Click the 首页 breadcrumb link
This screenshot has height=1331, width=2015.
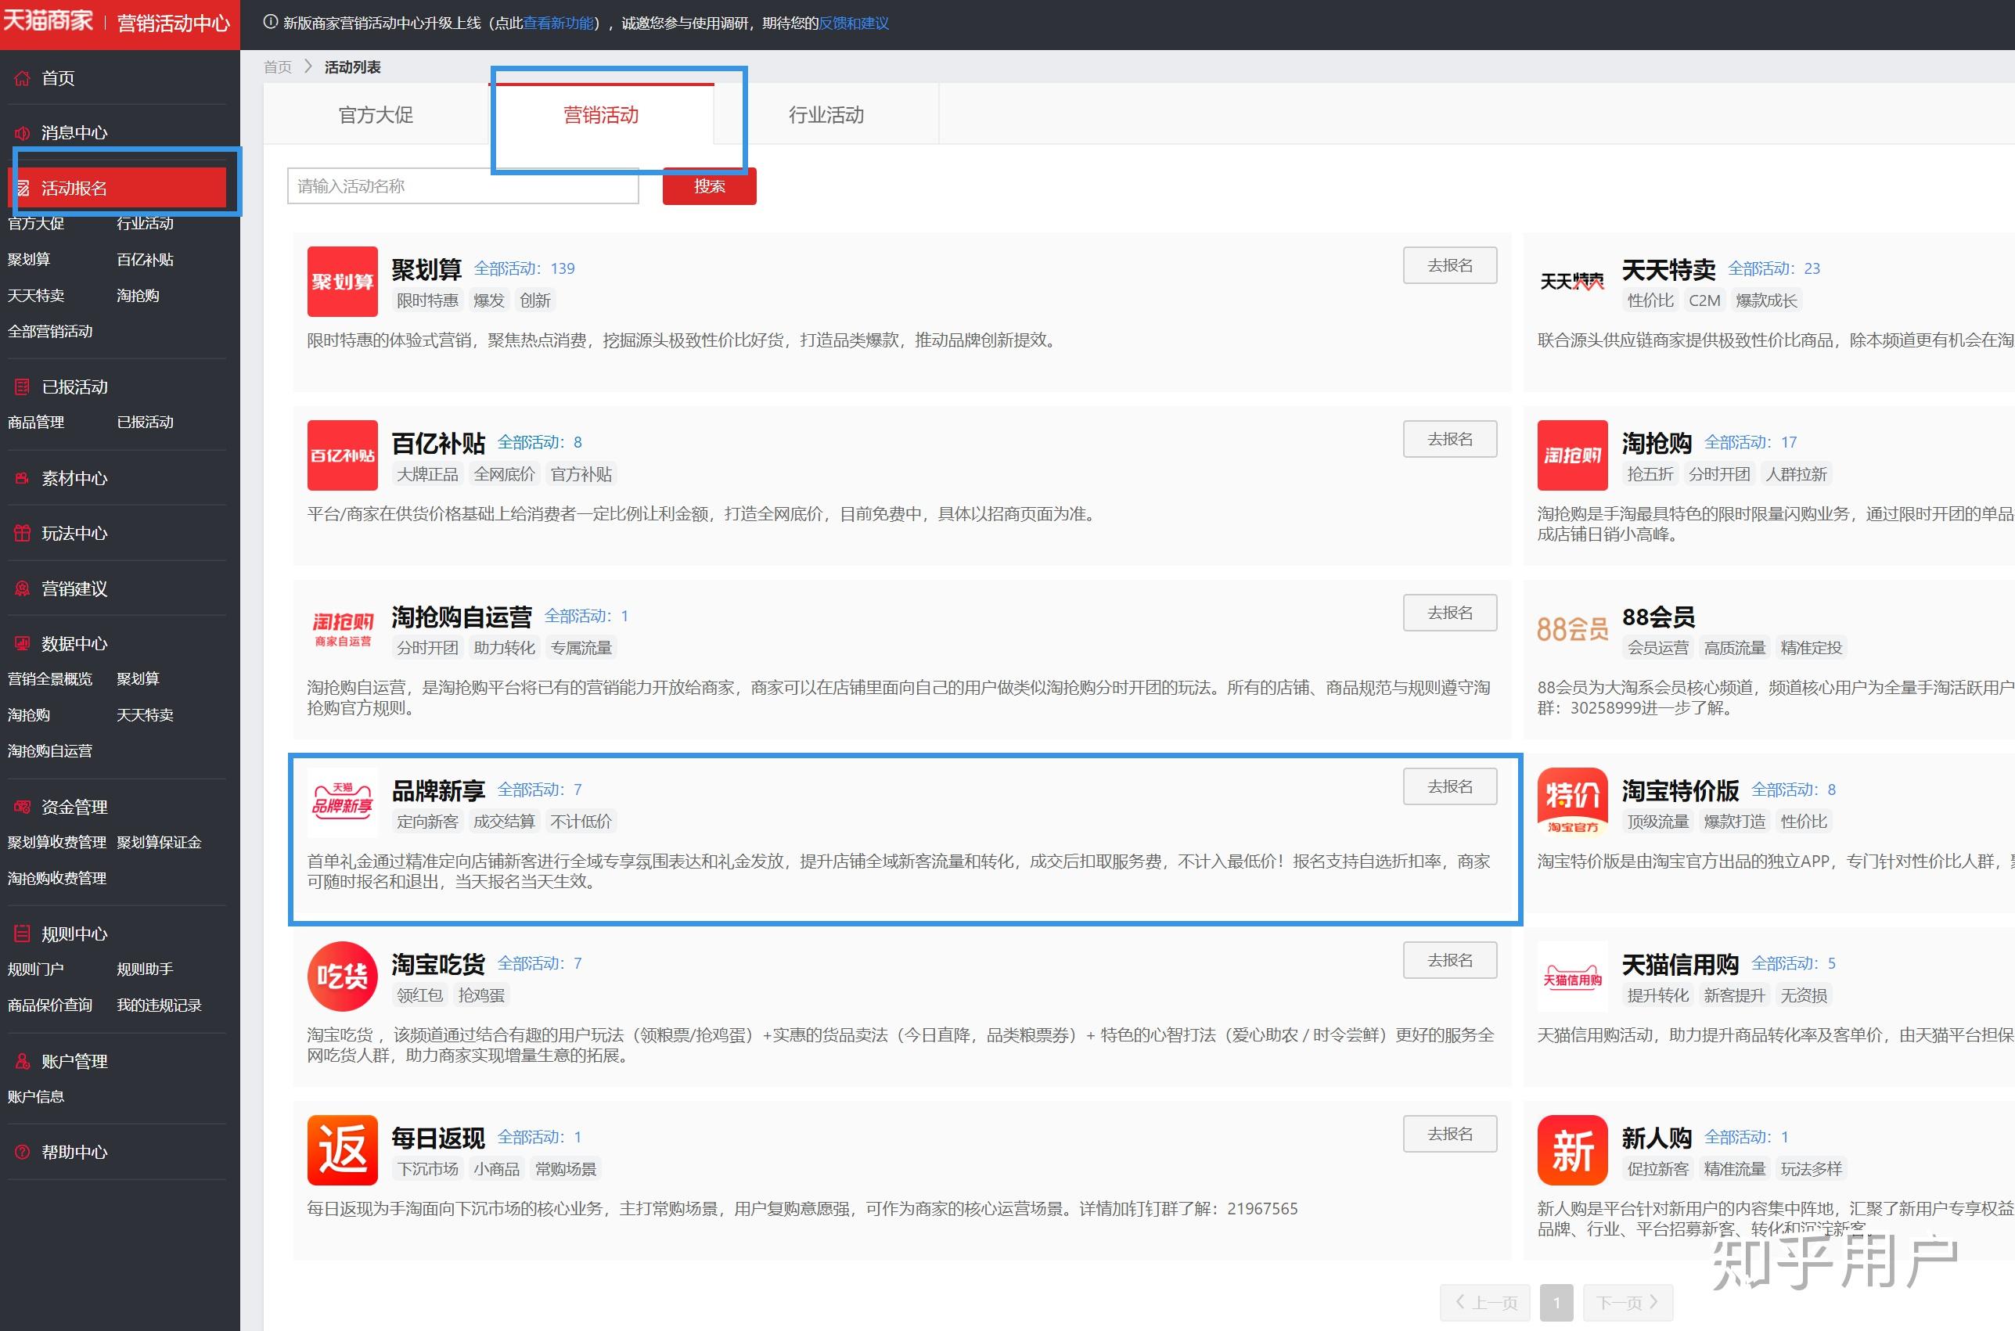pos(278,67)
